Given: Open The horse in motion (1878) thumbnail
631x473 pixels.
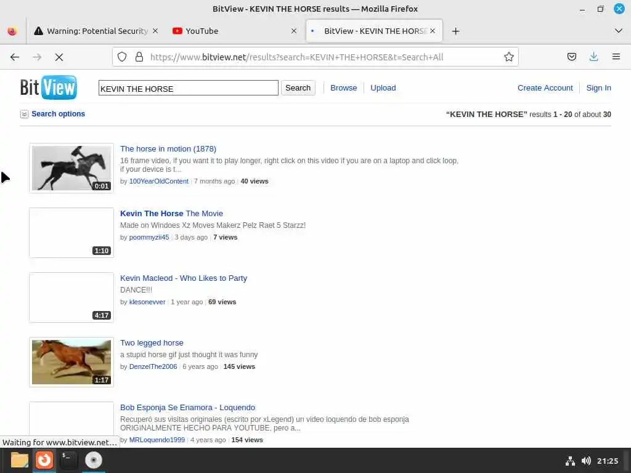Looking at the screenshot, I should (71, 168).
